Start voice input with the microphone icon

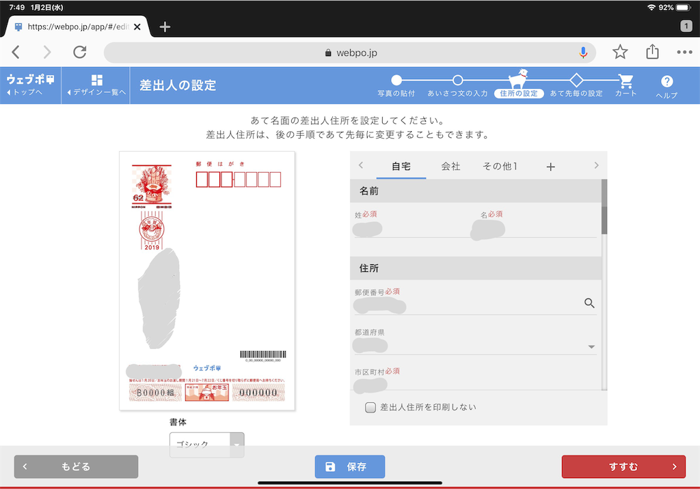583,52
